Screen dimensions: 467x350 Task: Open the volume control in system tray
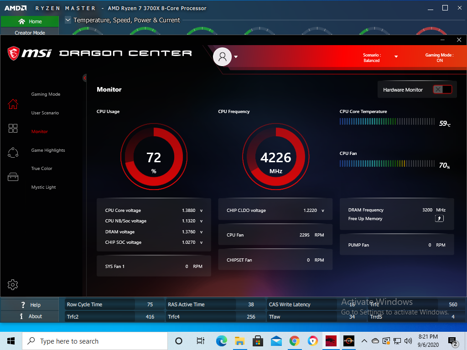point(408,341)
